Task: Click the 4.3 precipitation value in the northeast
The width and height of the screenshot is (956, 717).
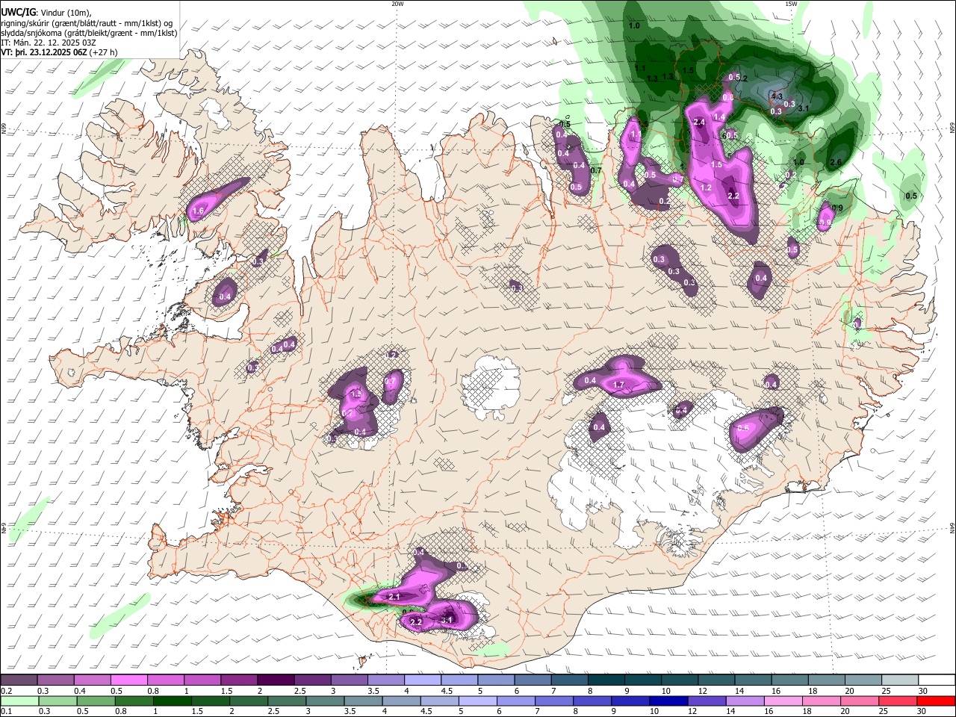Action: pos(776,96)
